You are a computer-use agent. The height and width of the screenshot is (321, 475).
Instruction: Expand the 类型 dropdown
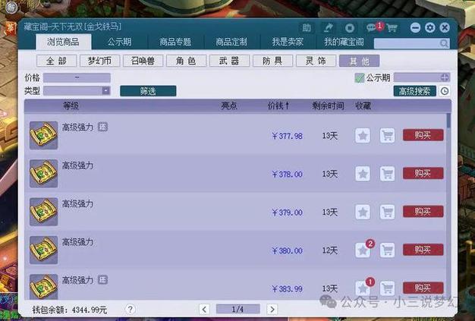(105, 91)
